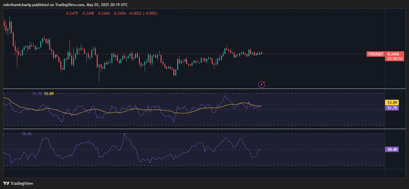Select the 50.40 value in the bottom pane legend
The image size is (409, 189).
(26, 134)
